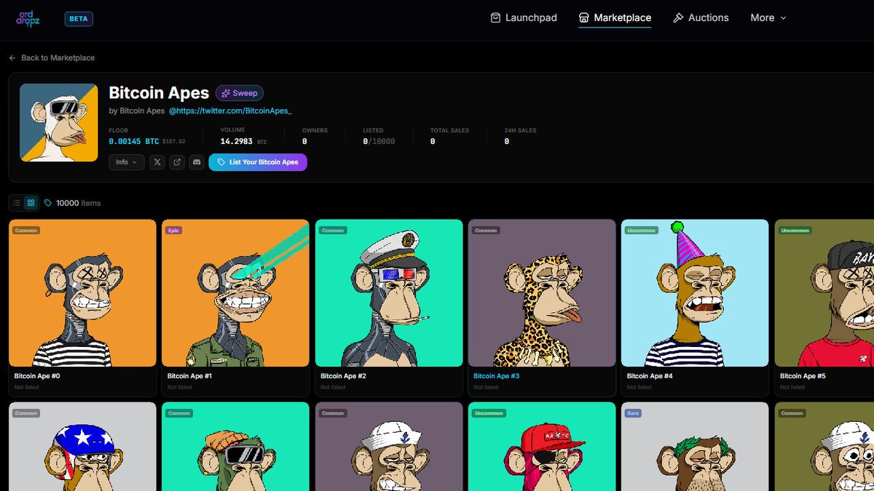Screen dimensions: 874x491
Task: Switch to grid view
Action: click(x=31, y=203)
